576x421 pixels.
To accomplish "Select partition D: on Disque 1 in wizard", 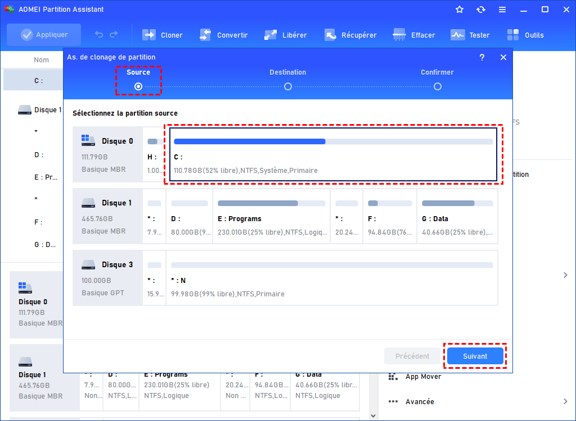I will (190, 216).
